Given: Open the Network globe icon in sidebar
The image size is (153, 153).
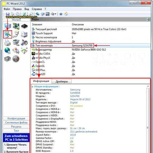Looking at the screenshot, I should click(x=7, y=51).
